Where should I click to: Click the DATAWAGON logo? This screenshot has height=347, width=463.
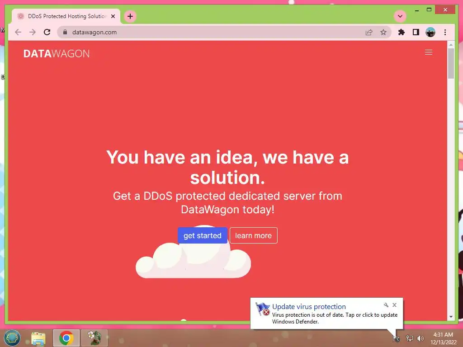coord(57,53)
